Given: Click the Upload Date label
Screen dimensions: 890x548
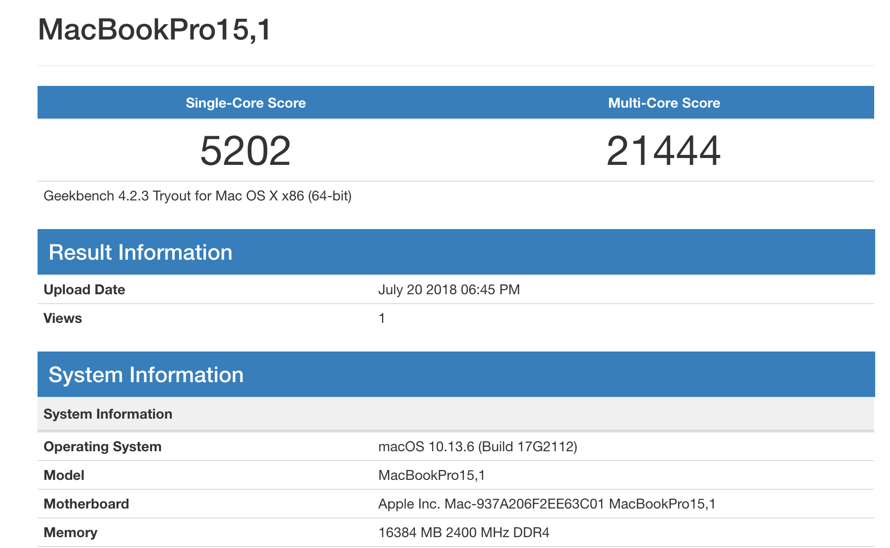Looking at the screenshot, I should click(84, 290).
